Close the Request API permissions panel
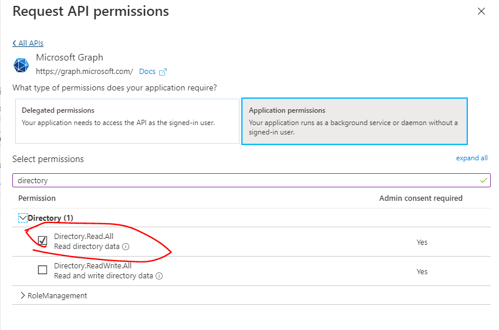This screenshot has width=499, height=330. (x=481, y=12)
